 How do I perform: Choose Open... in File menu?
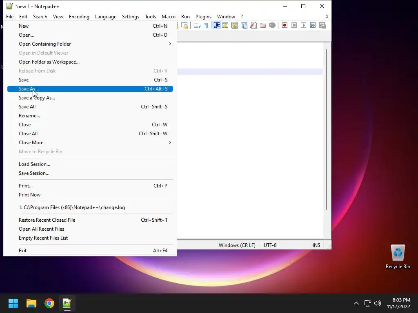(x=90, y=35)
